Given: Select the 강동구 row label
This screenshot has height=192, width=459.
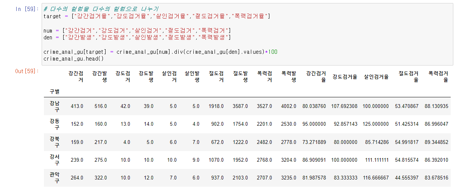Looking at the screenshot, I should [51, 124].
